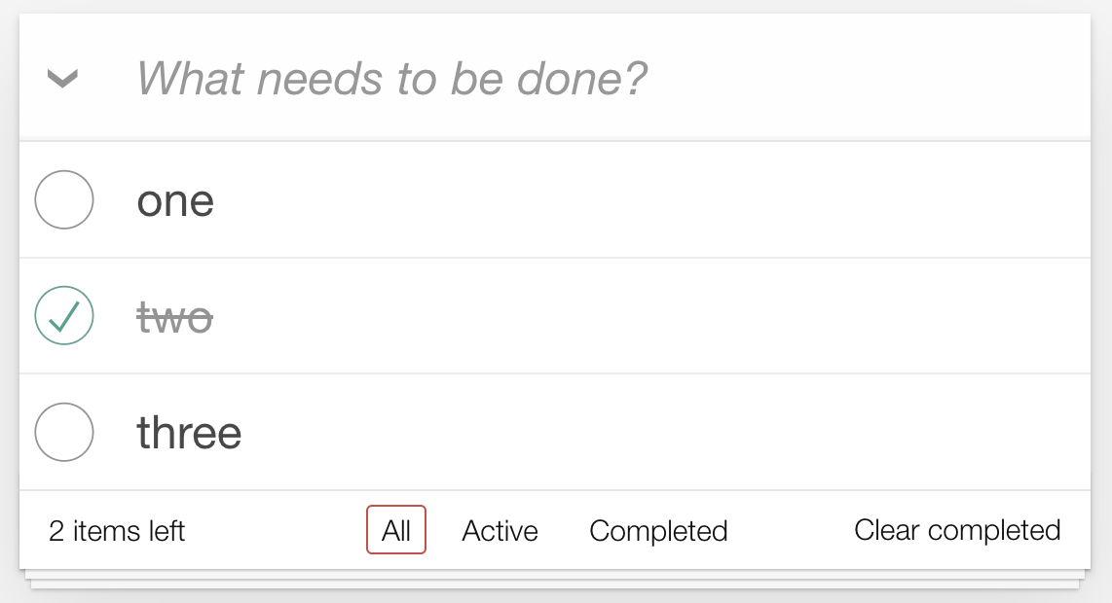Click the "three" todo label text
This screenshot has width=1112, height=603.
[189, 433]
